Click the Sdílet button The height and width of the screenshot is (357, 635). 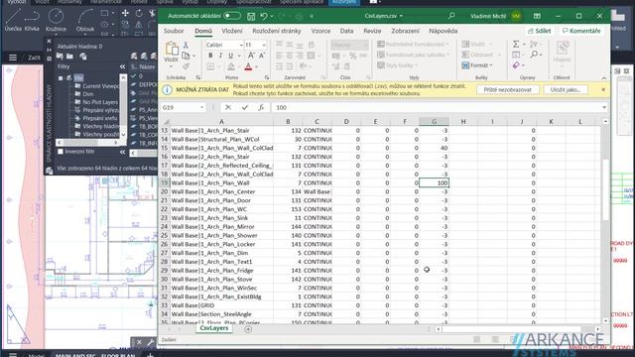tap(540, 31)
